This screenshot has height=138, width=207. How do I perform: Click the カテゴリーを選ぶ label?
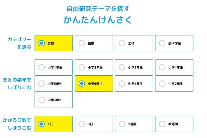point(19,43)
